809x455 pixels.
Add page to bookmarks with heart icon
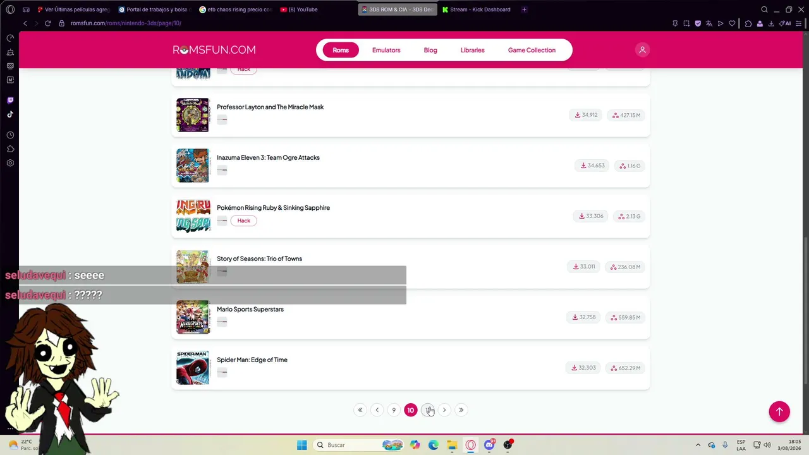[732, 23]
